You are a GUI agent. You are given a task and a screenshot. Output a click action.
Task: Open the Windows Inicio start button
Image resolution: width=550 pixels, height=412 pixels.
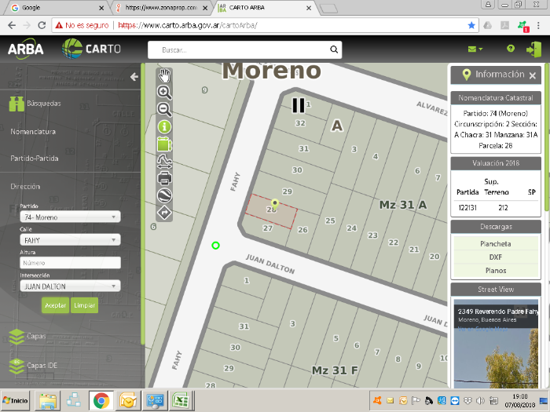16,400
